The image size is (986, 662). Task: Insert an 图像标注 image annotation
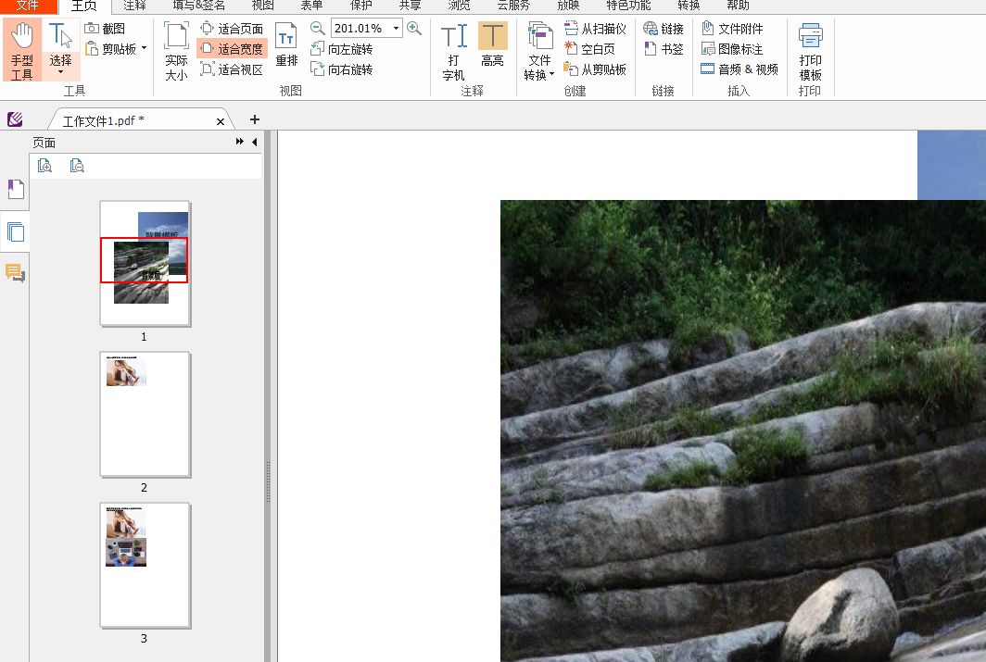pos(737,49)
